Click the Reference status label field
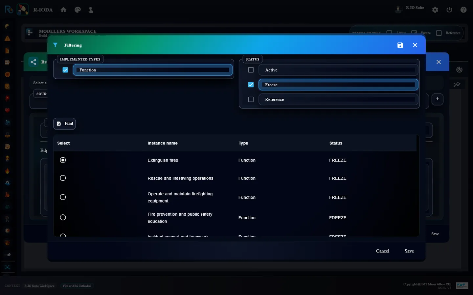Image resolution: width=473 pixels, height=295 pixels. tap(338, 99)
